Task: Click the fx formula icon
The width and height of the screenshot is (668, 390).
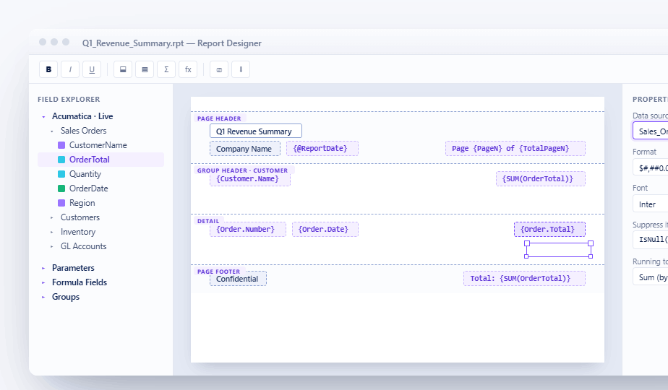Action: (x=188, y=69)
